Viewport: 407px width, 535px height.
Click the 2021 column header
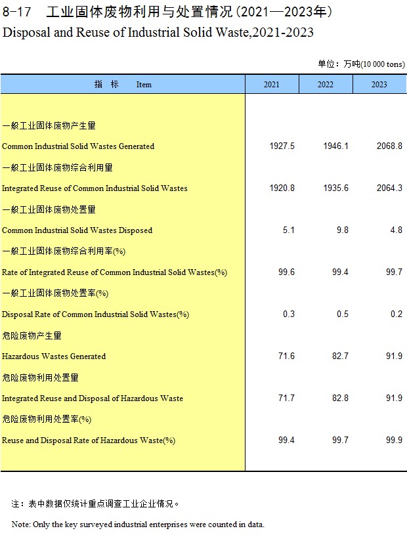point(272,84)
